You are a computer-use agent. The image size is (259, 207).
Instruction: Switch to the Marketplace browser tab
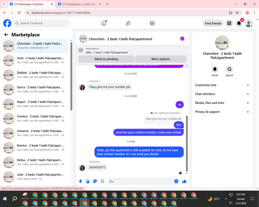pos(79,4)
